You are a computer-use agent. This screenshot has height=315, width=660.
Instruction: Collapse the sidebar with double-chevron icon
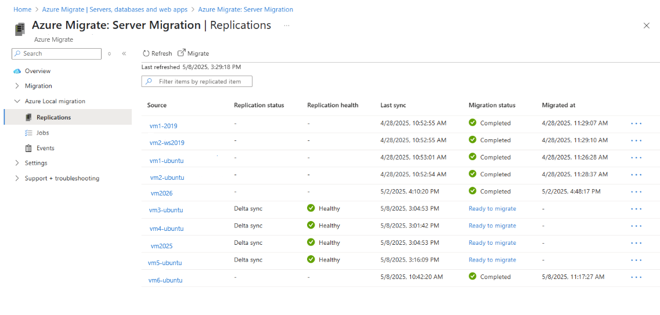124,53
